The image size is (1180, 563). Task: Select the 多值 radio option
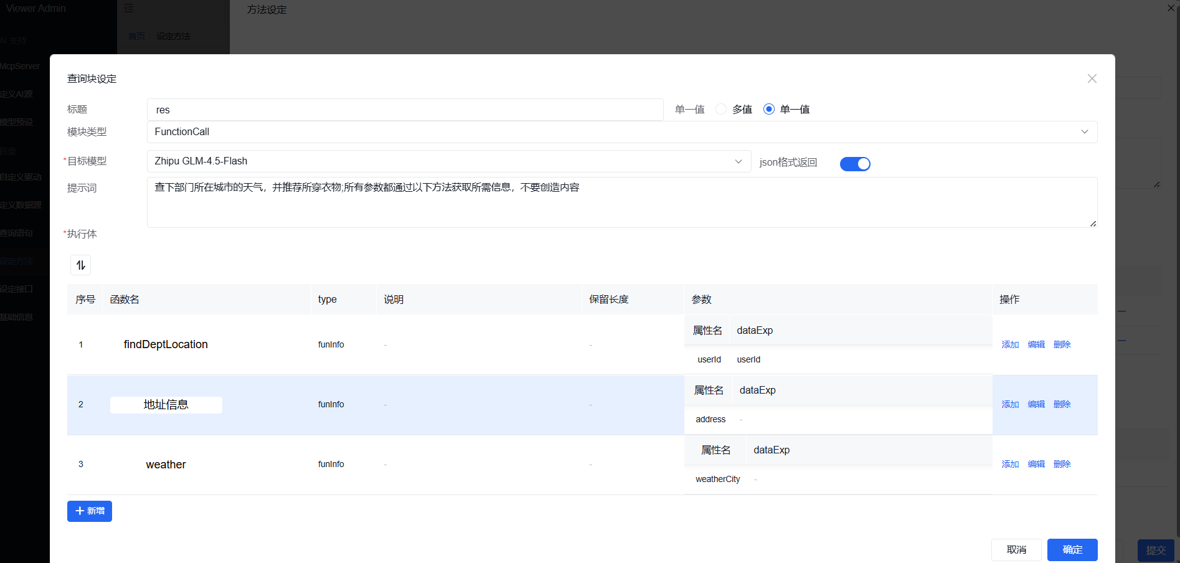(x=720, y=108)
